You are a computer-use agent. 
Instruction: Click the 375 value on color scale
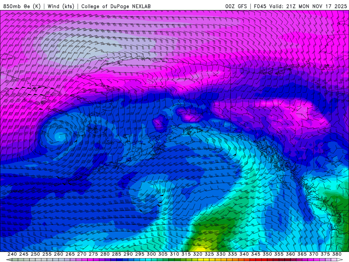pyautogui.click(x=325, y=254)
